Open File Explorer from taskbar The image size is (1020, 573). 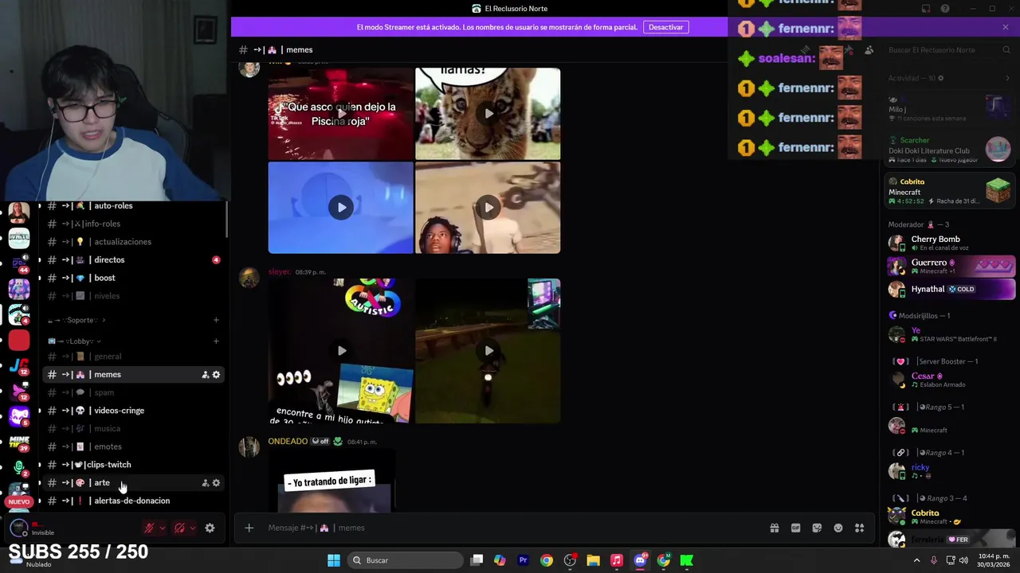pyautogui.click(x=593, y=560)
